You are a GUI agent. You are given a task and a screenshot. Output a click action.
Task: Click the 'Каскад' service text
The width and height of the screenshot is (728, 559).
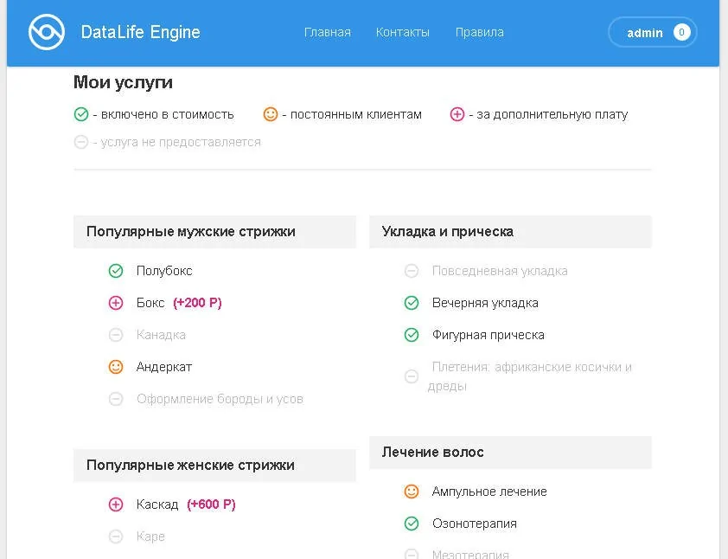click(x=157, y=504)
